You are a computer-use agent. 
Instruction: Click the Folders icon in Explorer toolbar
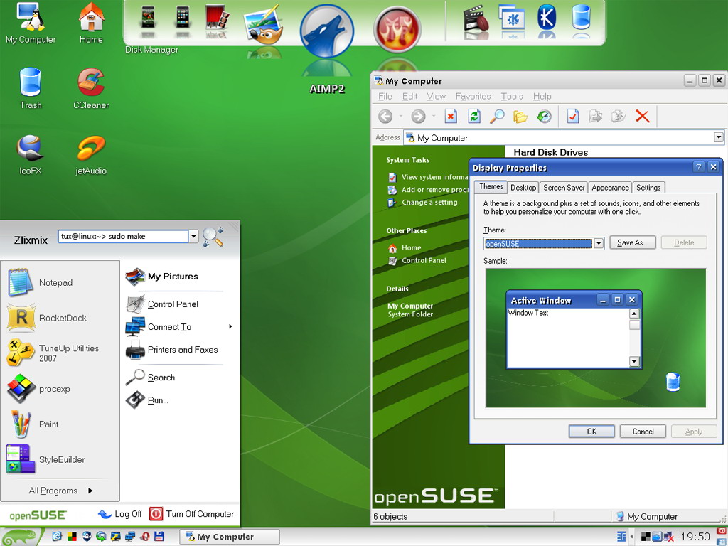(x=521, y=115)
